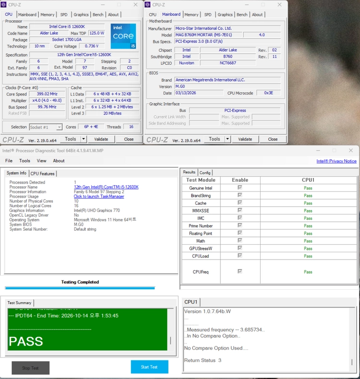Screen dimensions: 360x379
Task: Click the CPU-Z app icon in left window
Action: pos(4,5)
